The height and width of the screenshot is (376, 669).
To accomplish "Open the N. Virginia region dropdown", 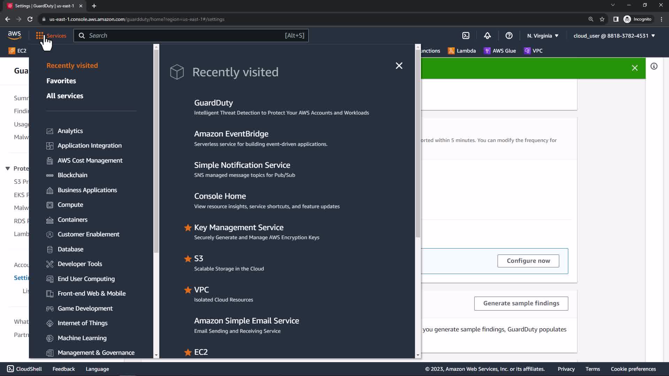I will 543,36.
